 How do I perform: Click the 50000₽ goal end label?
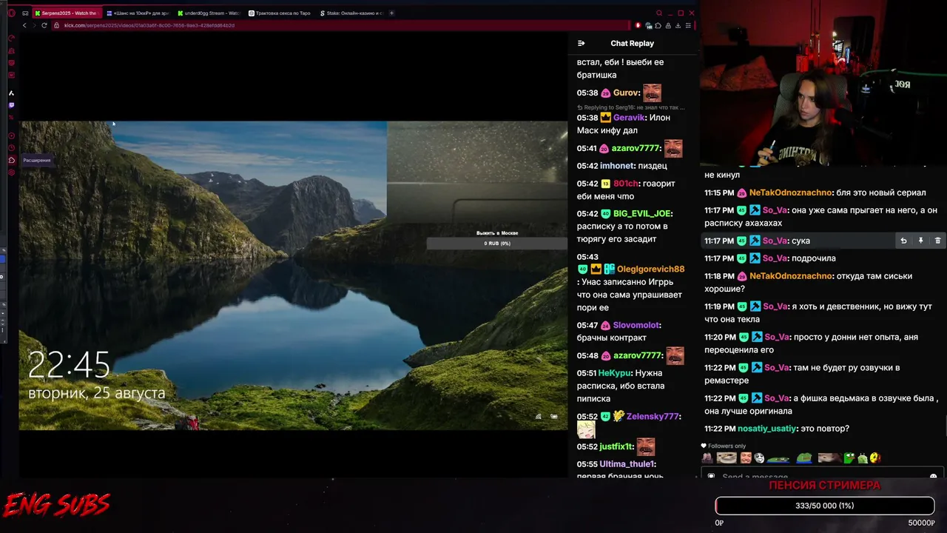point(921,523)
